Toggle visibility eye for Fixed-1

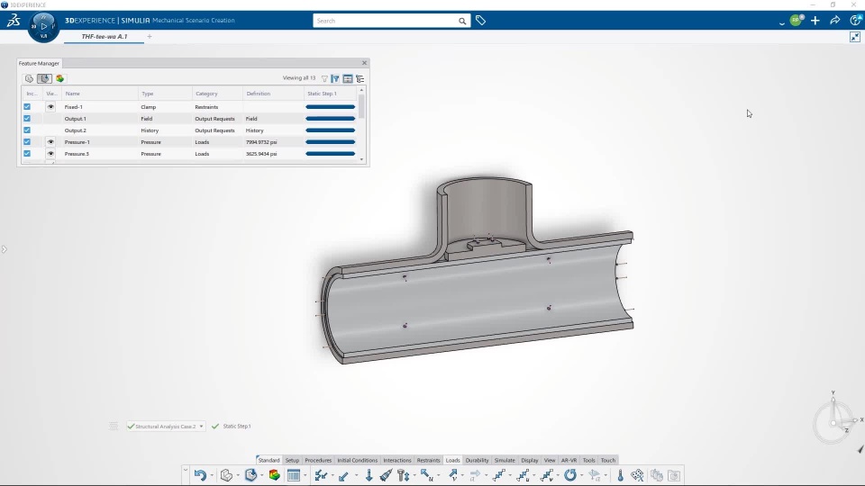click(x=50, y=107)
